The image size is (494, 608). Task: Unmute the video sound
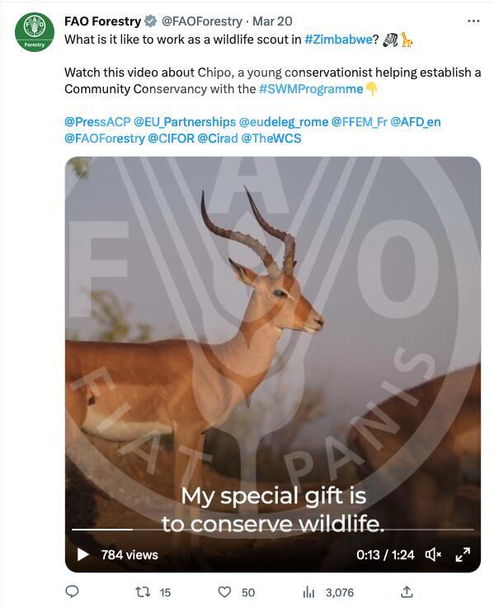pyautogui.click(x=433, y=554)
